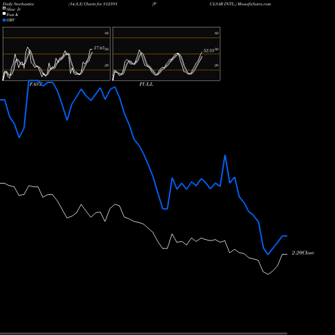Click the FAST stochastic chart label

pyautogui.click(x=36, y=84)
